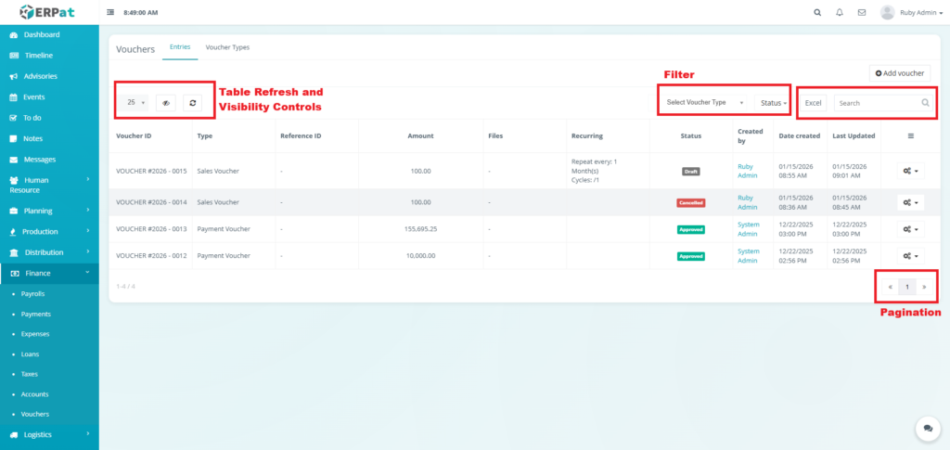Open the notifications bell icon

840,13
